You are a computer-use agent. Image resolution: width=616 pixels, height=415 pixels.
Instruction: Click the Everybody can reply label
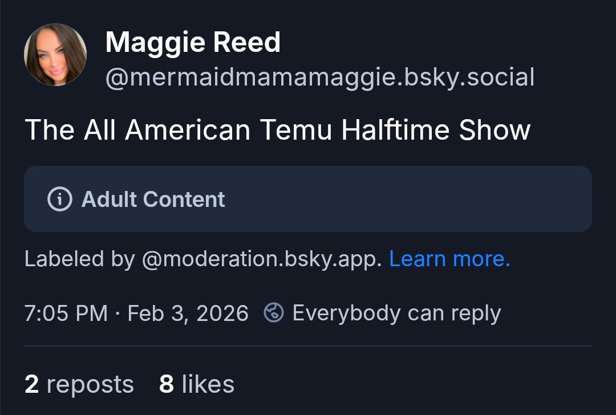396,313
